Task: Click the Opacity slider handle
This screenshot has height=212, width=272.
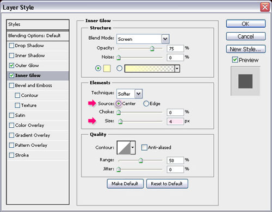Action: [x=152, y=48]
